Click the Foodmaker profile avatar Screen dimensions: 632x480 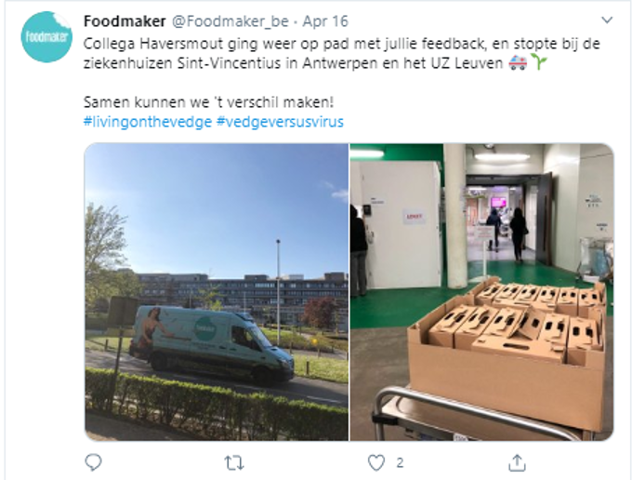tap(46, 36)
